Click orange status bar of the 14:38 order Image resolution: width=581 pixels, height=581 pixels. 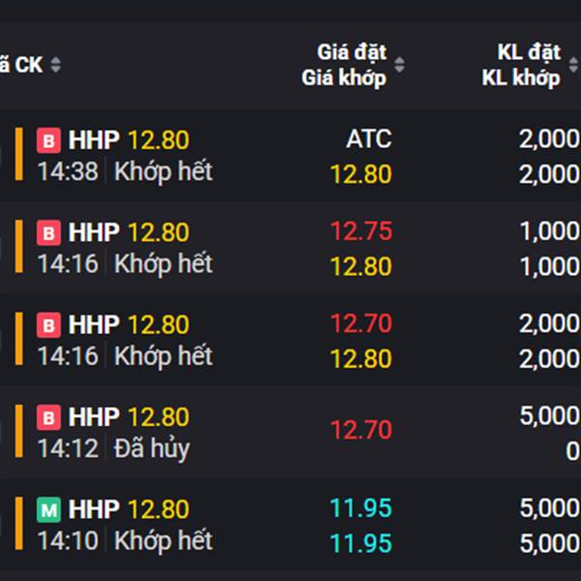coord(18,155)
